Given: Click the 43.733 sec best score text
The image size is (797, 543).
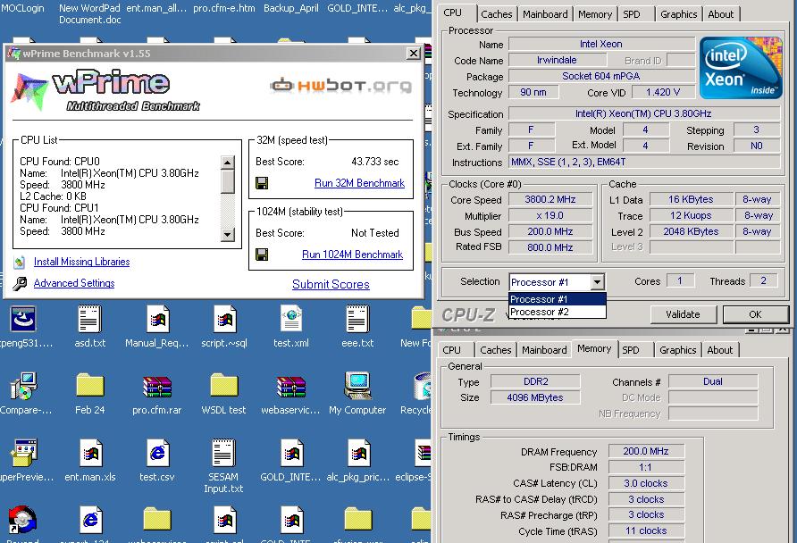Looking at the screenshot, I should pyautogui.click(x=375, y=162).
